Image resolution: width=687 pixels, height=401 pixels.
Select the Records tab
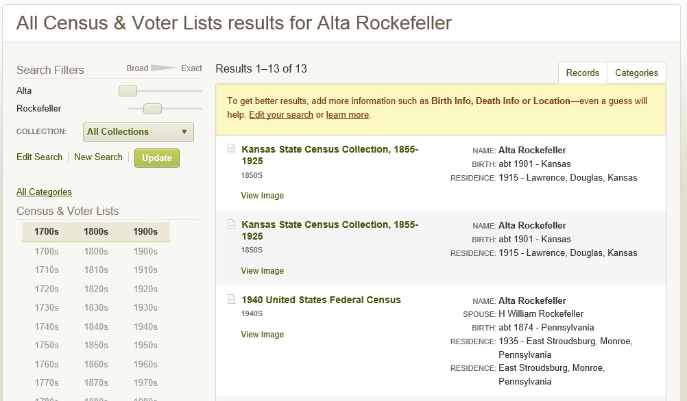click(582, 73)
